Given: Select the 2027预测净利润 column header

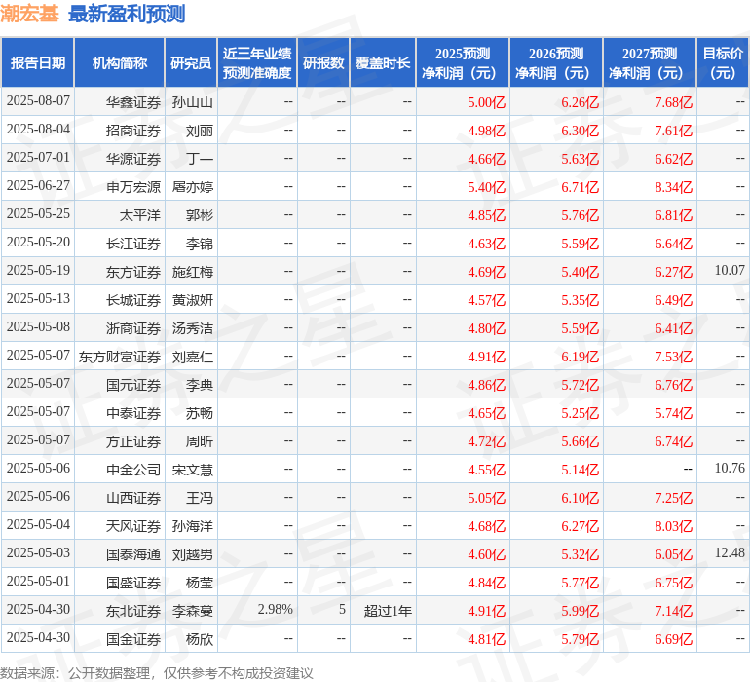Looking at the screenshot, I should [650, 62].
